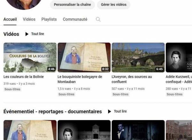The image size is (192, 140).
Task: Select the Accueil tab
Action: 10,19
